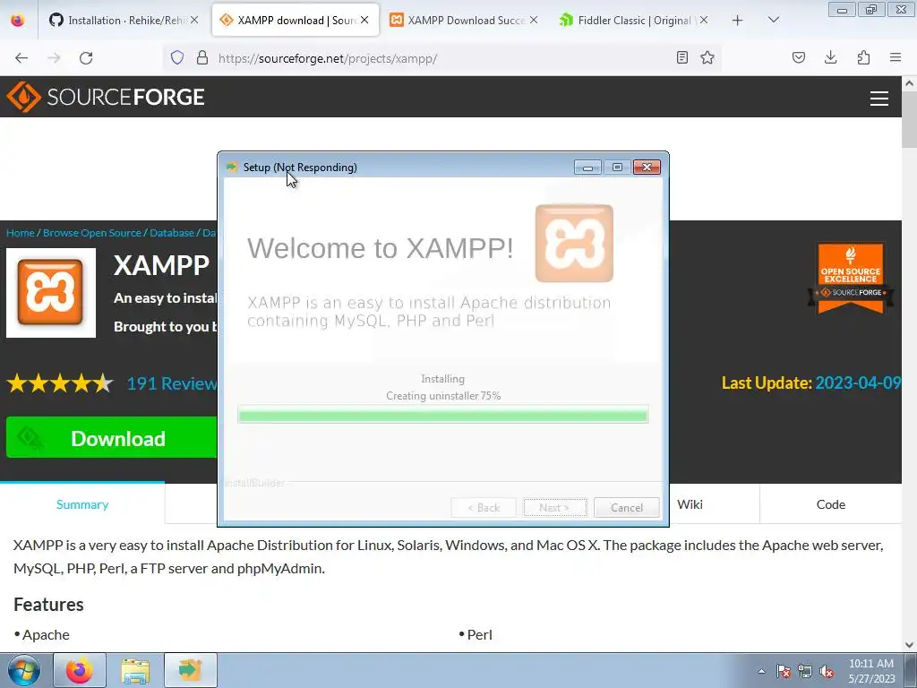The height and width of the screenshot is (688, 917).
Task: Open the SourceForge logo homepage link
Action: 106,97
